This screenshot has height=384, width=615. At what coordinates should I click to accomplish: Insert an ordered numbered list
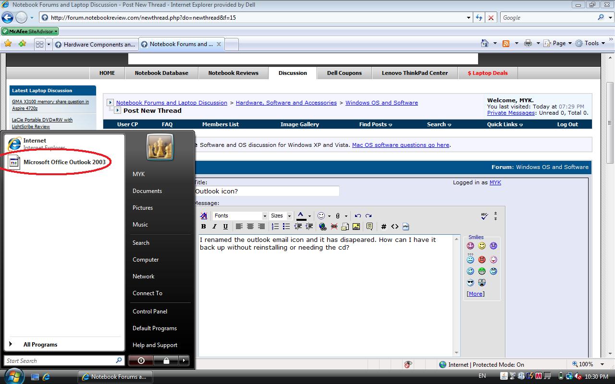[x=275, y=227]
